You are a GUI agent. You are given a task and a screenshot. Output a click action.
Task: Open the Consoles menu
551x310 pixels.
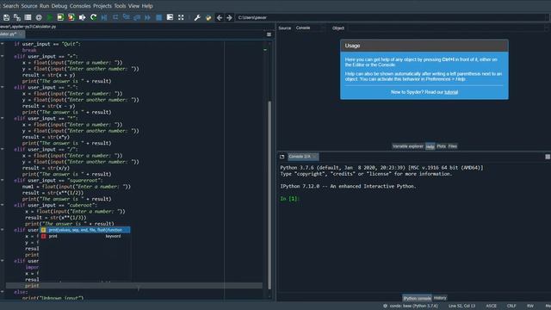(80, 6)
